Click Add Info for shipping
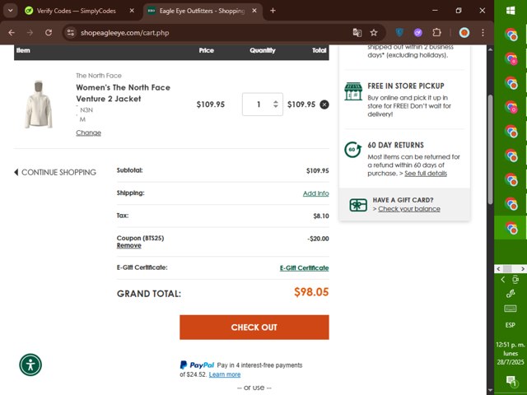The image size is (527, 395). point(316,193)
